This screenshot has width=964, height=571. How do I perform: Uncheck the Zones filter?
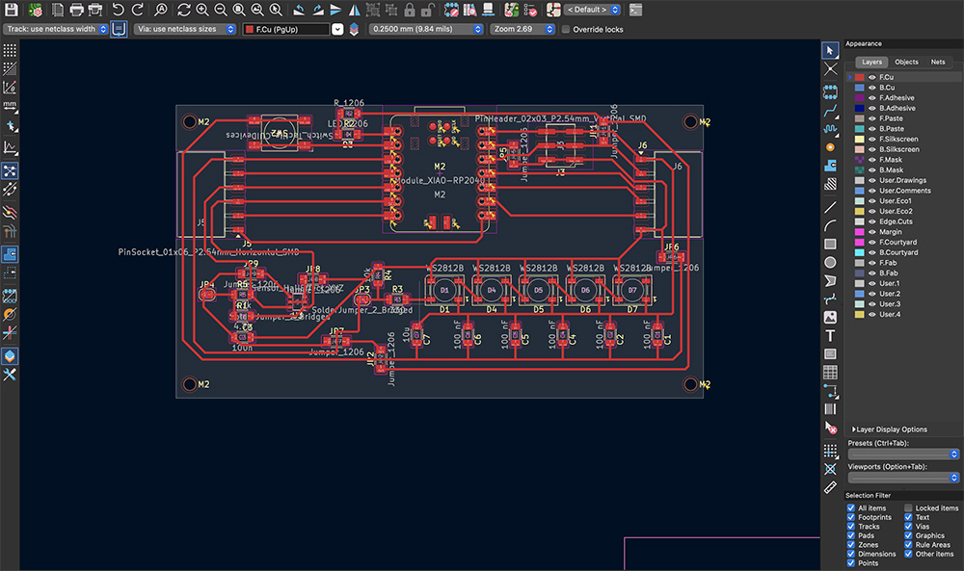pyautogui.click(x=851, y=545)
